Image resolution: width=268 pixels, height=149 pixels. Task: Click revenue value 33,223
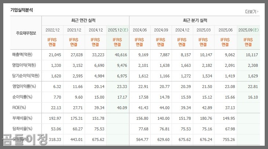click(98, 55)
